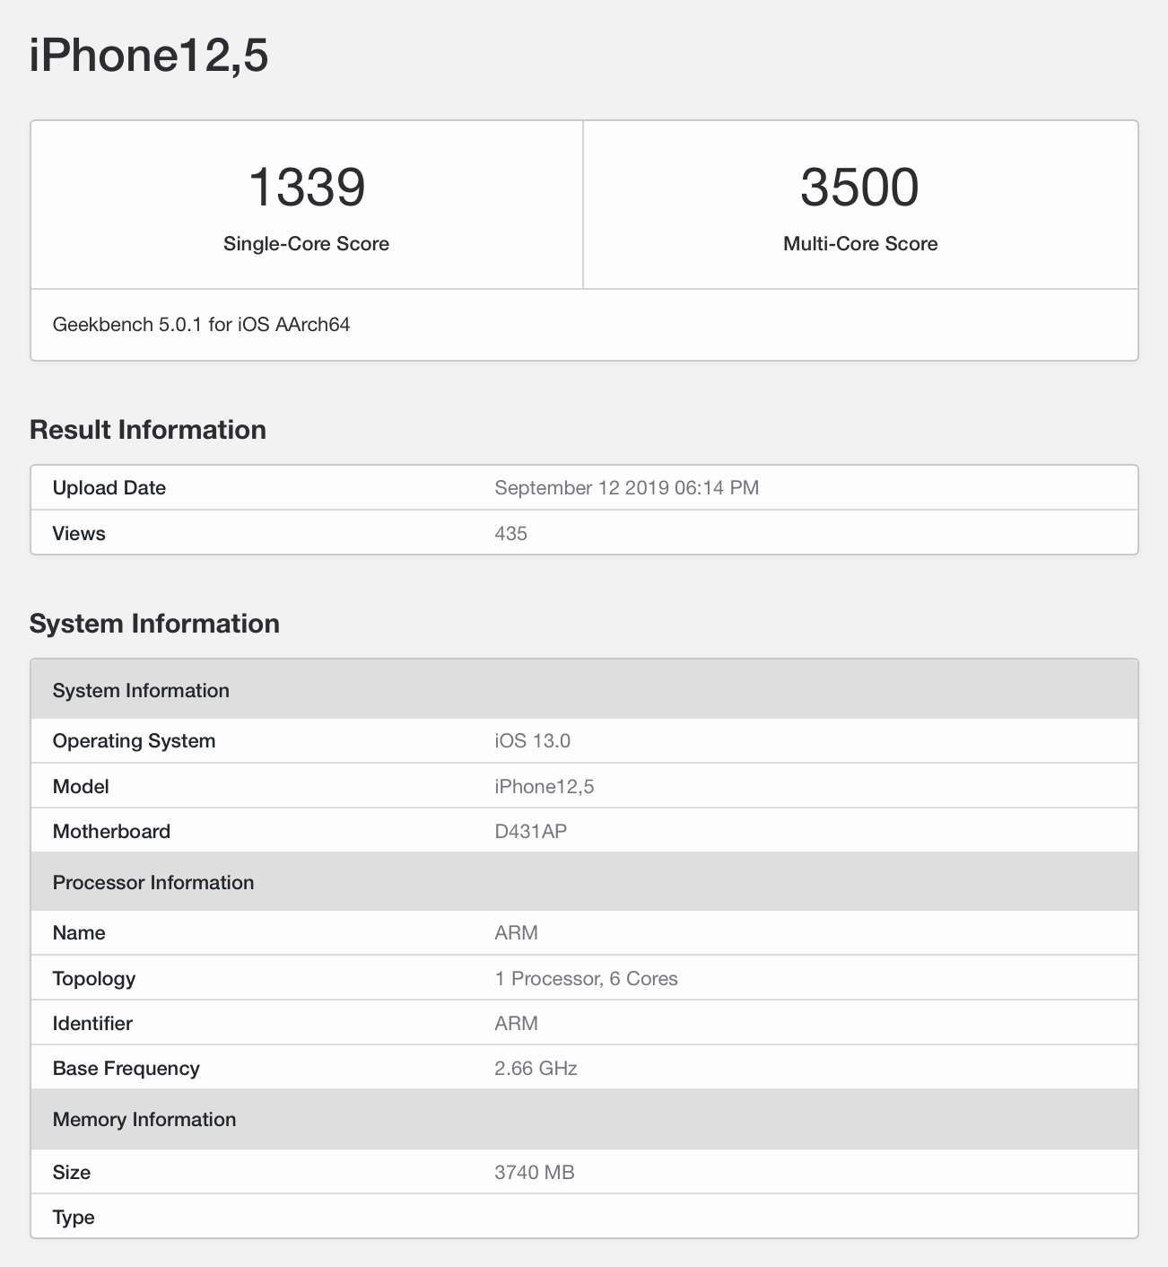
Task: Click the Single-Core Score label
Action: point(306,244)
